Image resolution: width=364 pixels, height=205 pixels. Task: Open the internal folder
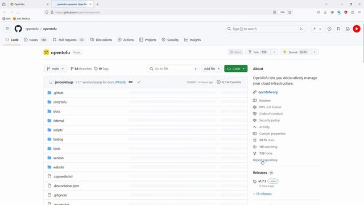point(59,121)
